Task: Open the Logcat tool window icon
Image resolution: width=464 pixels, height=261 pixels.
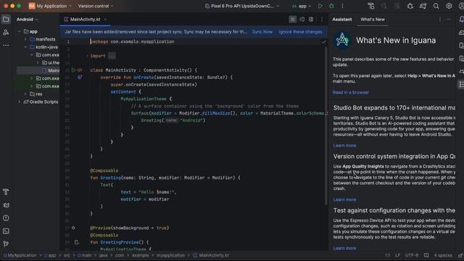Action: pos(6,205)
